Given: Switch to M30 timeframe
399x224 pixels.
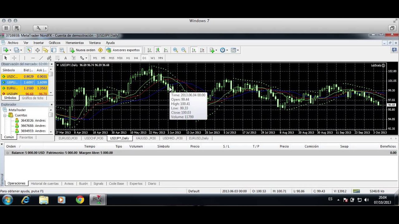Looking at the screenshot, I should pyautogui.click(x=120, y=58).
